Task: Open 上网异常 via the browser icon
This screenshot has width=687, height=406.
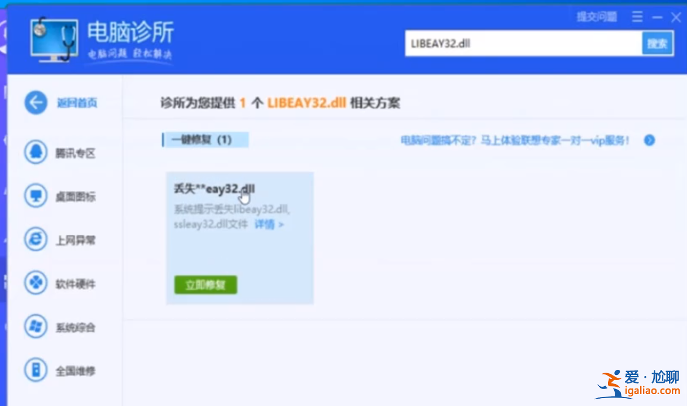Action: 35,239
